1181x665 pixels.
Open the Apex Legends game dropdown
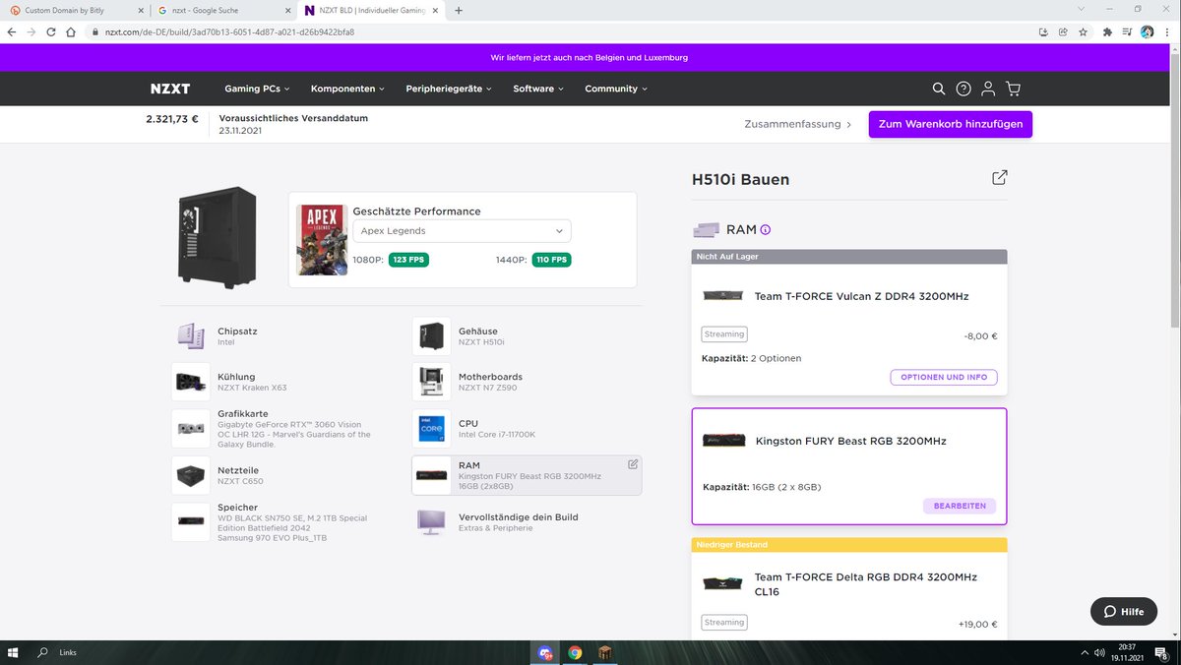tap(462, 231)
